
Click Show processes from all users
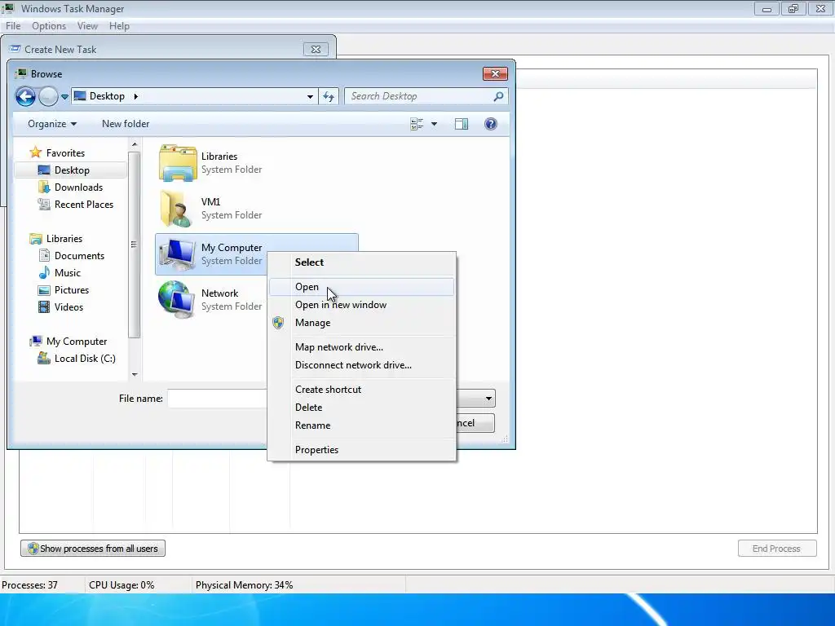click(x=93, y=549)
